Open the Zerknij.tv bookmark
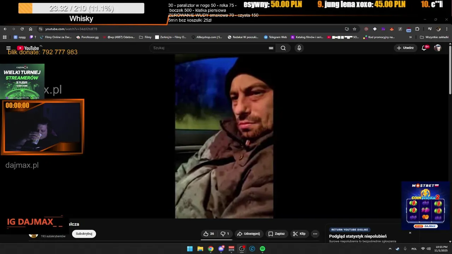Image resolution: width=452 pixels, height=254 pixels. pos(171,37)
